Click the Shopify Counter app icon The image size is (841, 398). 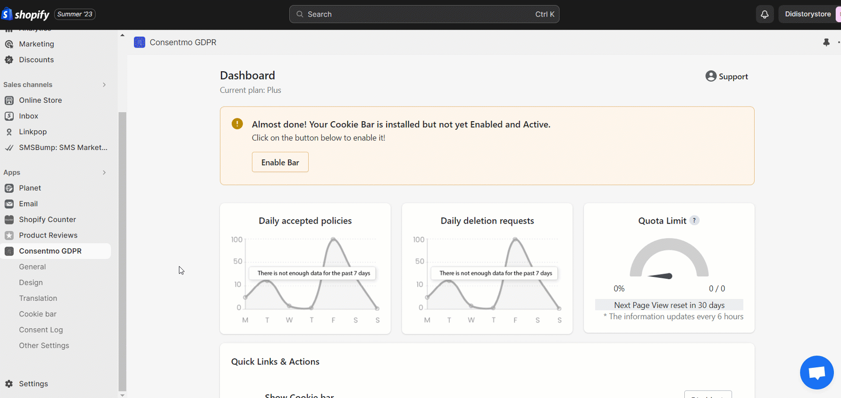pos(9,220)
